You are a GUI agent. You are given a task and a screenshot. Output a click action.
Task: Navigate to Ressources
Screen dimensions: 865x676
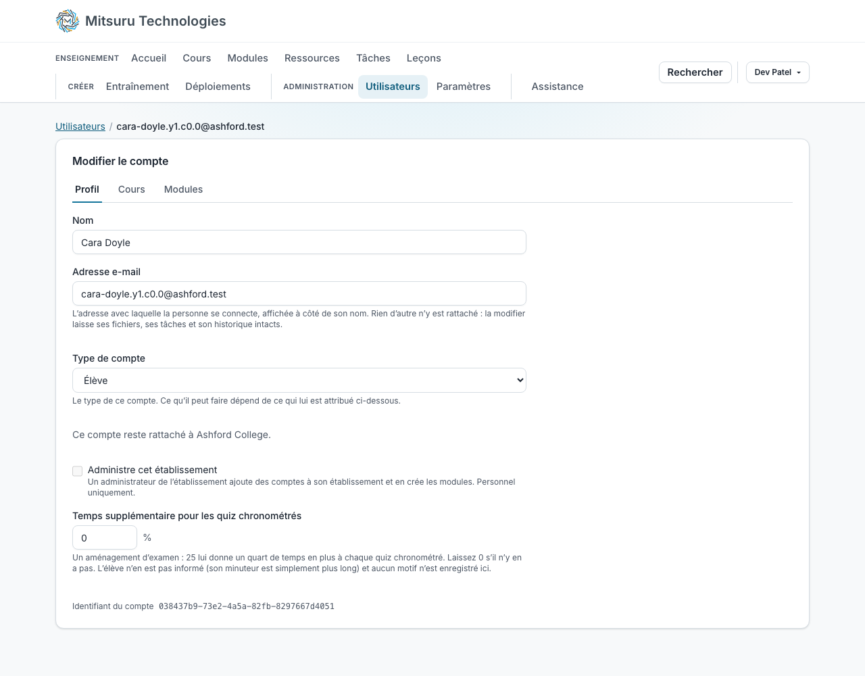pyautogui.click(x=312, y=58)
